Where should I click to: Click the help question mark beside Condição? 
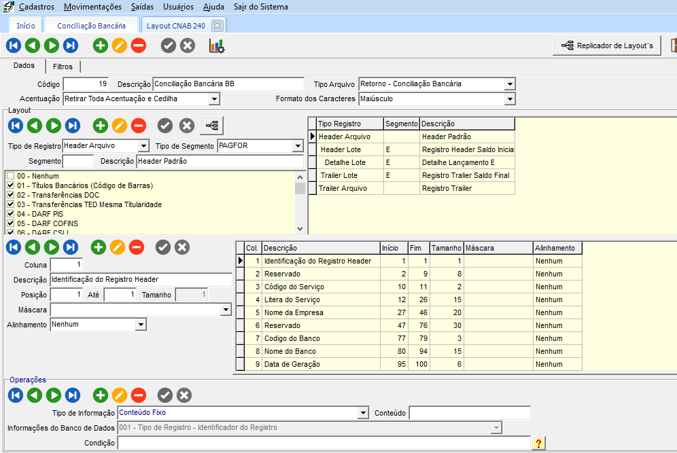(538, 443)
